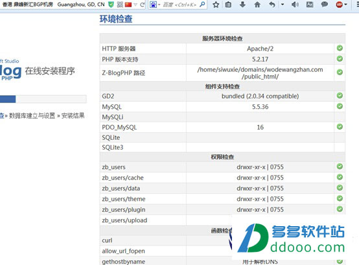359x265 pixels.
Task: Expand the address bar history dropdown arrow
Action: [135, 5]
